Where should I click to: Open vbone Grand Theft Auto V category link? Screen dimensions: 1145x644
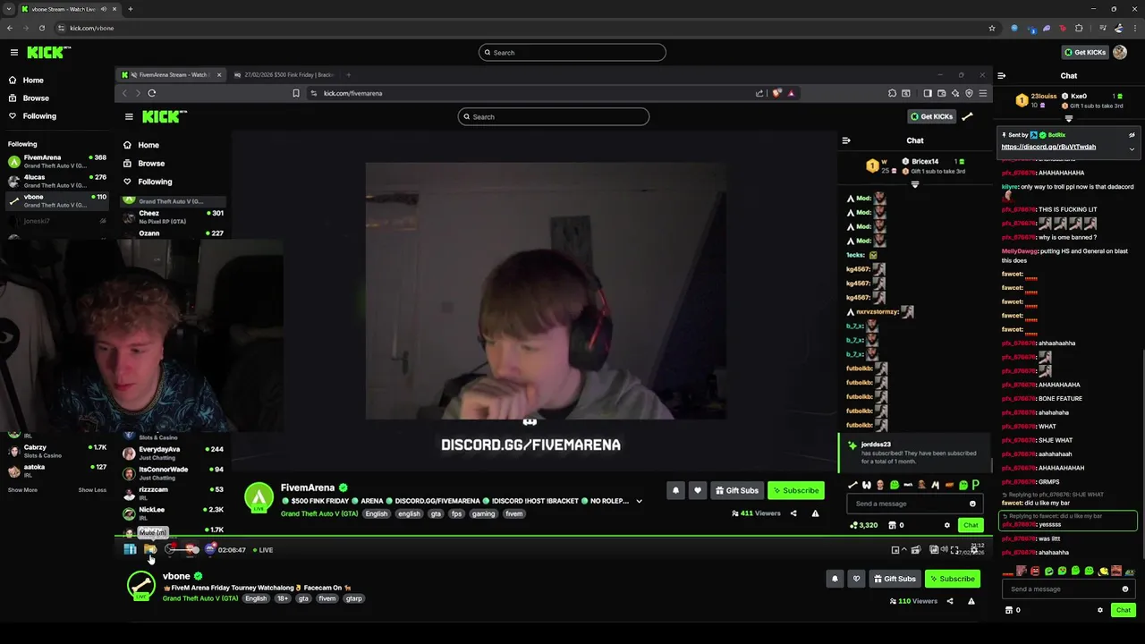coord(200,598)
